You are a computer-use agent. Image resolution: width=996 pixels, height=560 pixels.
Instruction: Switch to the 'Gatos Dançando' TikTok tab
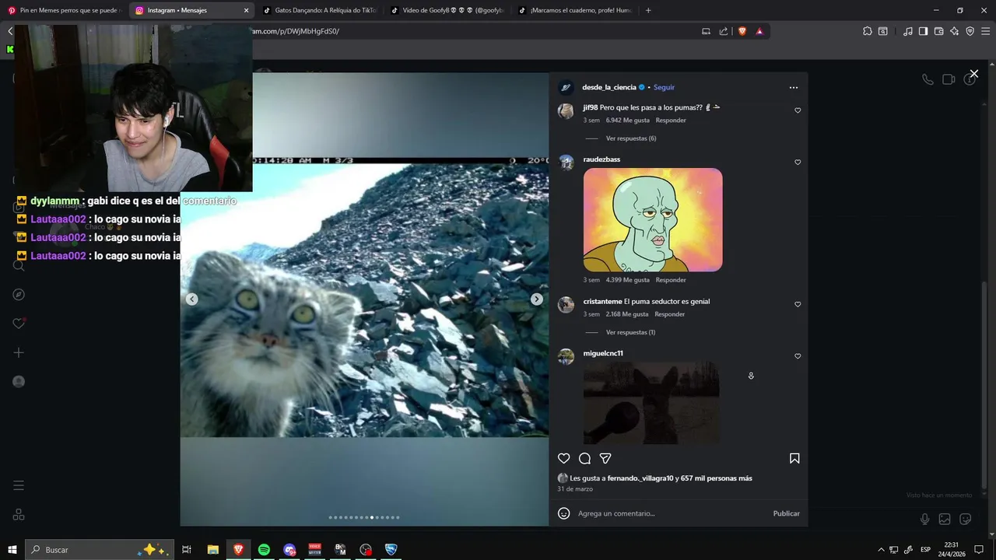tap(319, 10)
